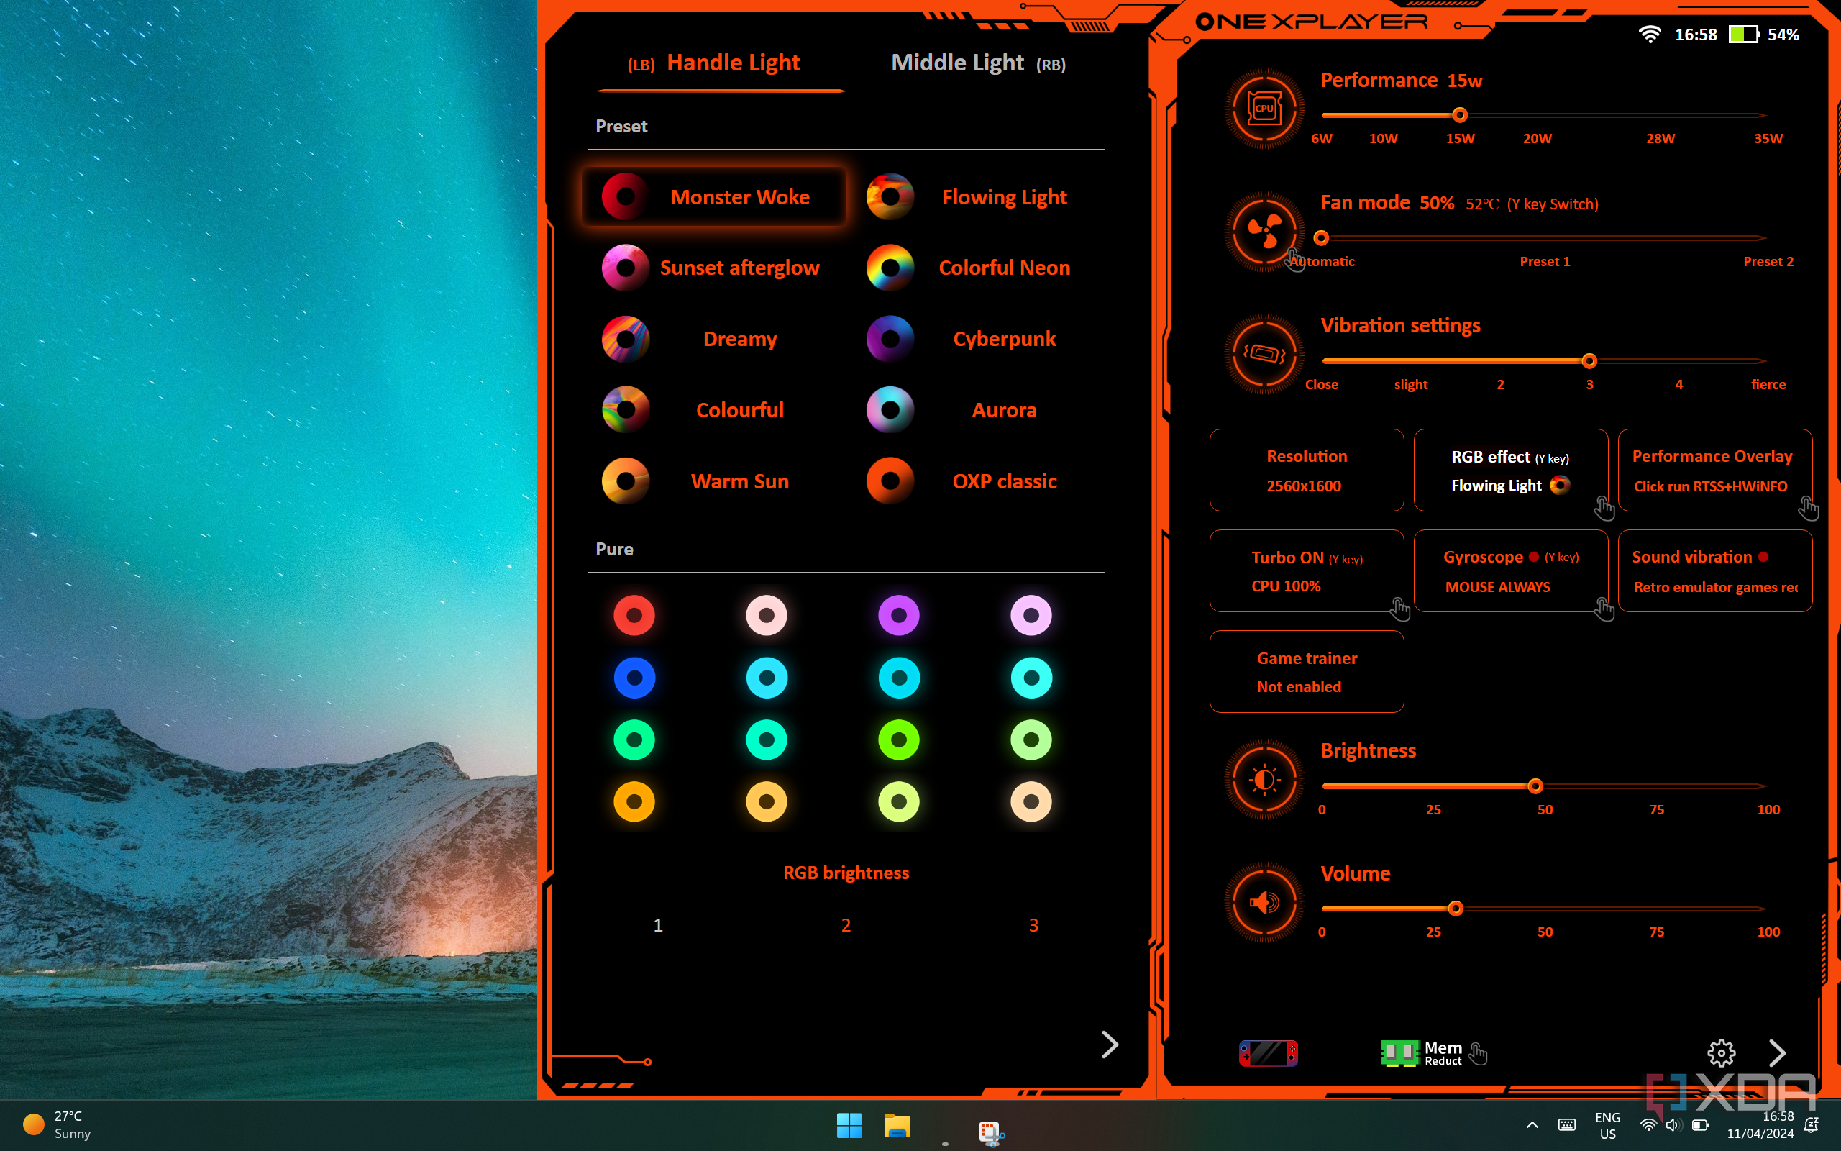Show hidden icons in system tray
Screen dimensions: 1841x1151
point(1532,1124)
